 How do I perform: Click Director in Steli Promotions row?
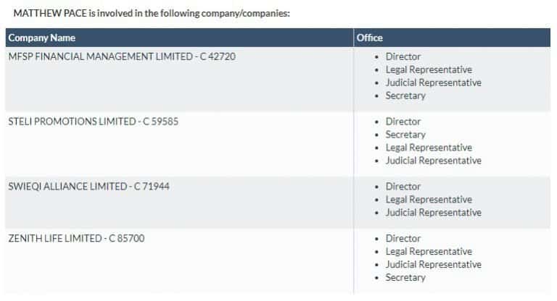[x=403, y=122]
